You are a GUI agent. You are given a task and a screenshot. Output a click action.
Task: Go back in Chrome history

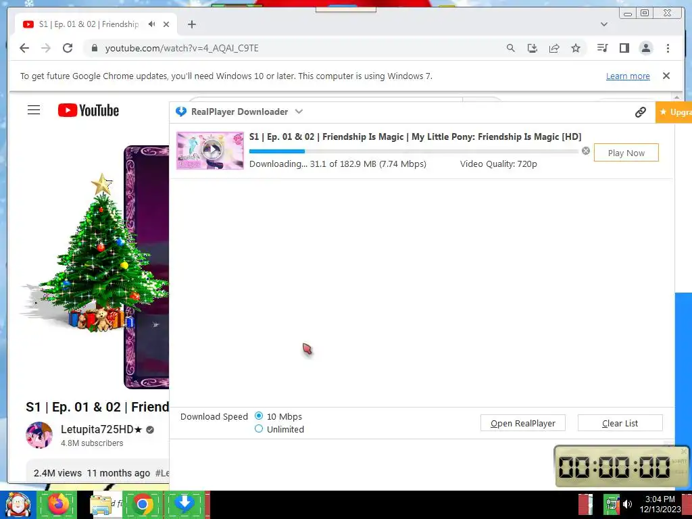[24, 48]
